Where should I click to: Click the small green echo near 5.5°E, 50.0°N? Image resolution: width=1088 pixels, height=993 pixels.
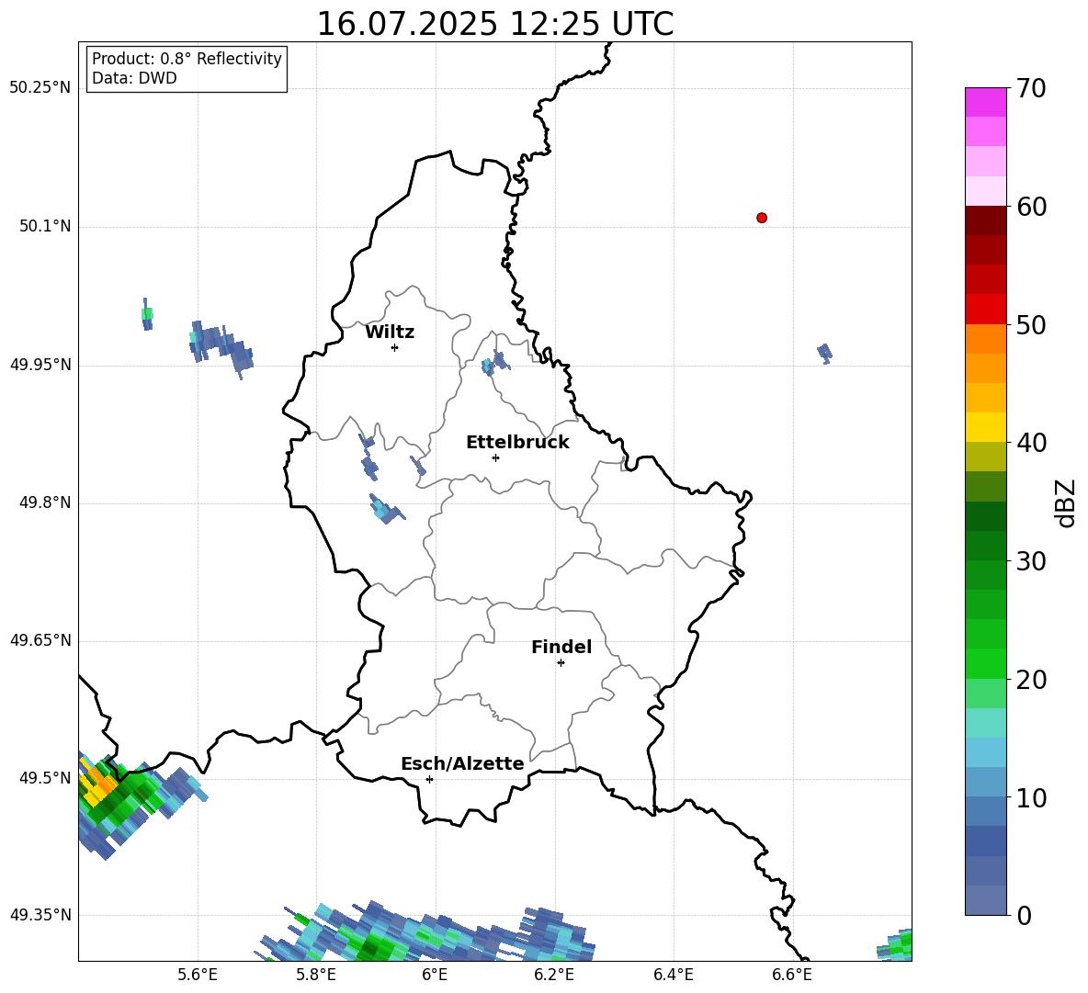[x=146, y=314]
